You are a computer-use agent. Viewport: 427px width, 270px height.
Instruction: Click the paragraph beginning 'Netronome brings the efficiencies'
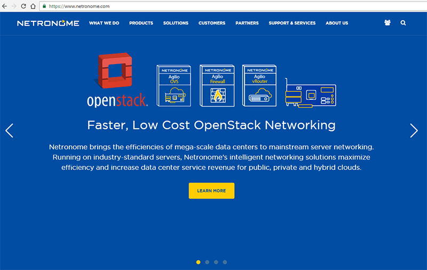tap(211, 157)
